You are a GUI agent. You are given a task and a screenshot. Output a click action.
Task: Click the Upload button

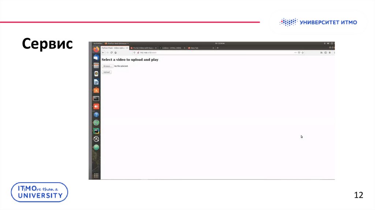[107, 72]
